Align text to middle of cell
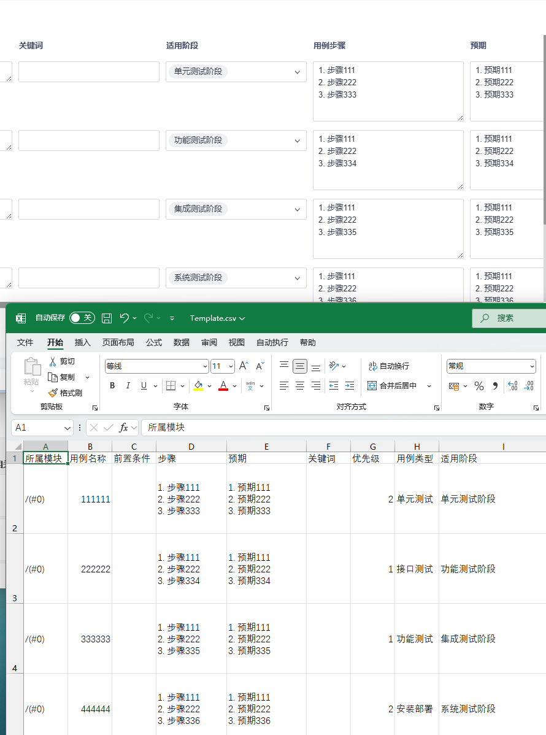This screenshot has height=735, width=546. 300,366
